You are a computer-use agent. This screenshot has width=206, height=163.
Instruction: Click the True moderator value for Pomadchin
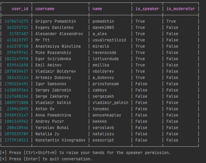(x=171, y=21)
